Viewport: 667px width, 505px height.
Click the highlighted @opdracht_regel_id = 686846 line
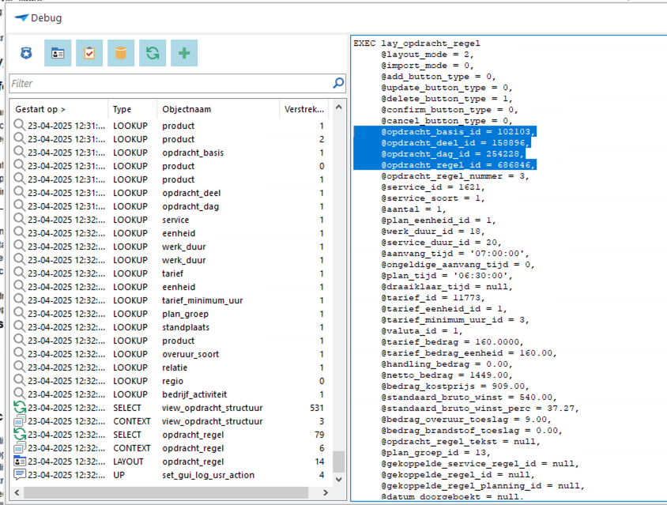click(458, 165)
